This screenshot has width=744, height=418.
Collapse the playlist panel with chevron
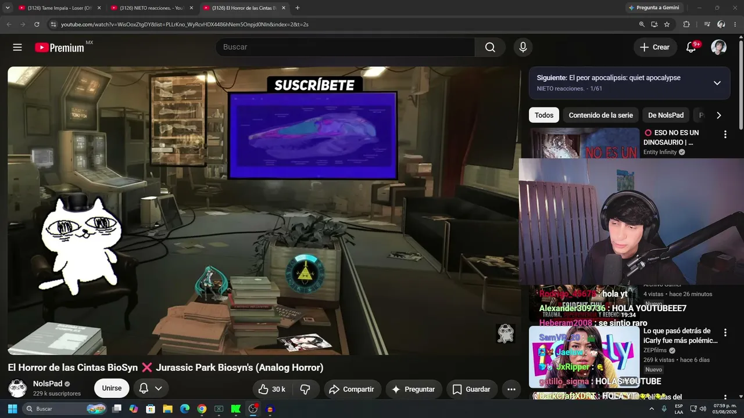click(717, 83)
